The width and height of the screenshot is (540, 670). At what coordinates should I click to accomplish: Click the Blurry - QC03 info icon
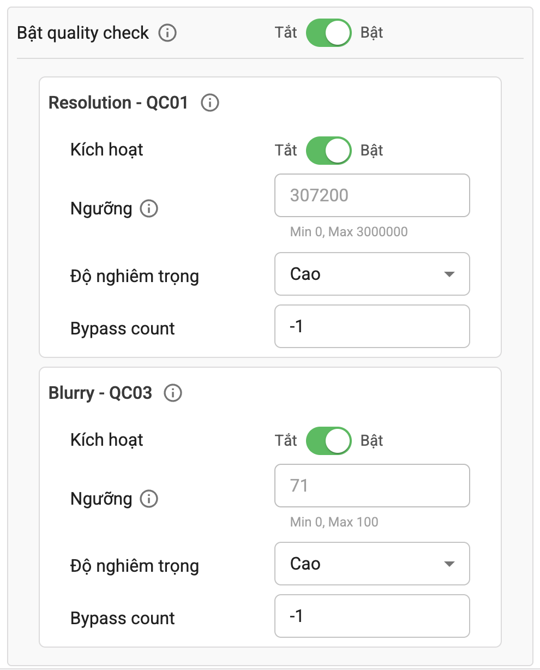pos(172,393)
